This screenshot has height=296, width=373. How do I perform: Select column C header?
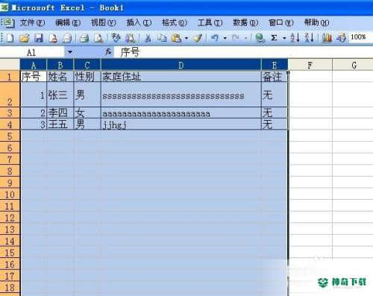pyautogui.click(x=87, y=66)
